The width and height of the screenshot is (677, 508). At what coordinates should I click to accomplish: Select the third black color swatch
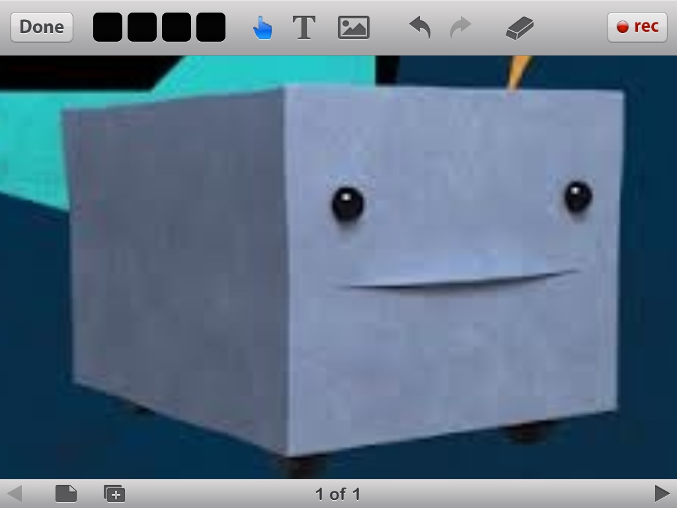177,27
